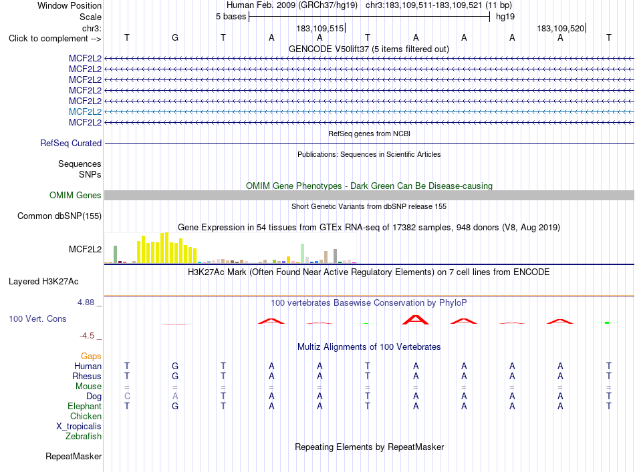Click the "Click to complement -->" label
635x472 pixels.
[x=55, y=39]
